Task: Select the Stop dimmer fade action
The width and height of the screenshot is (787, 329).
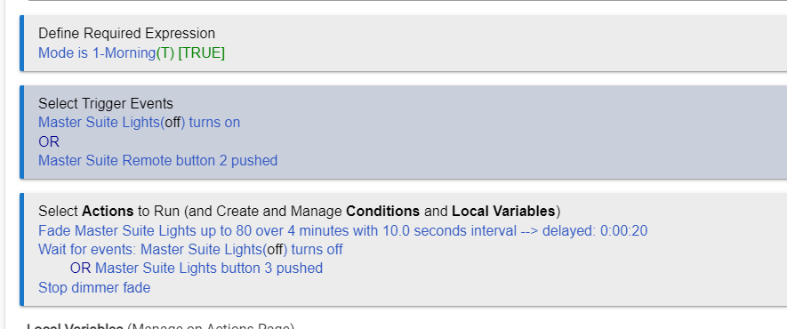Action: point(94,287)
